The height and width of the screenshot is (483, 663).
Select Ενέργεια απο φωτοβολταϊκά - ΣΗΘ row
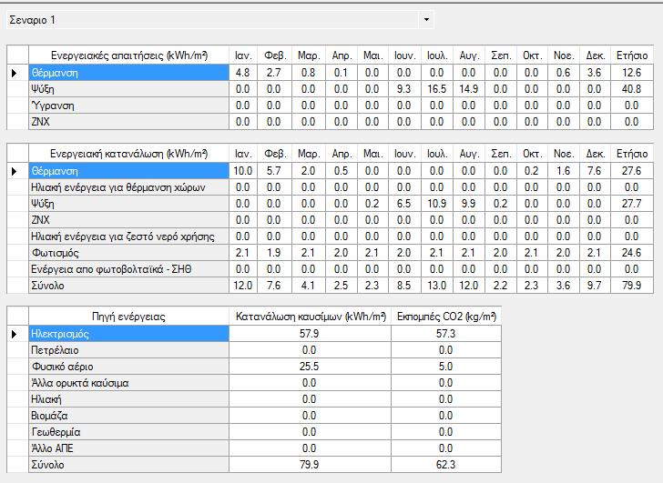(x=129, y=269)
